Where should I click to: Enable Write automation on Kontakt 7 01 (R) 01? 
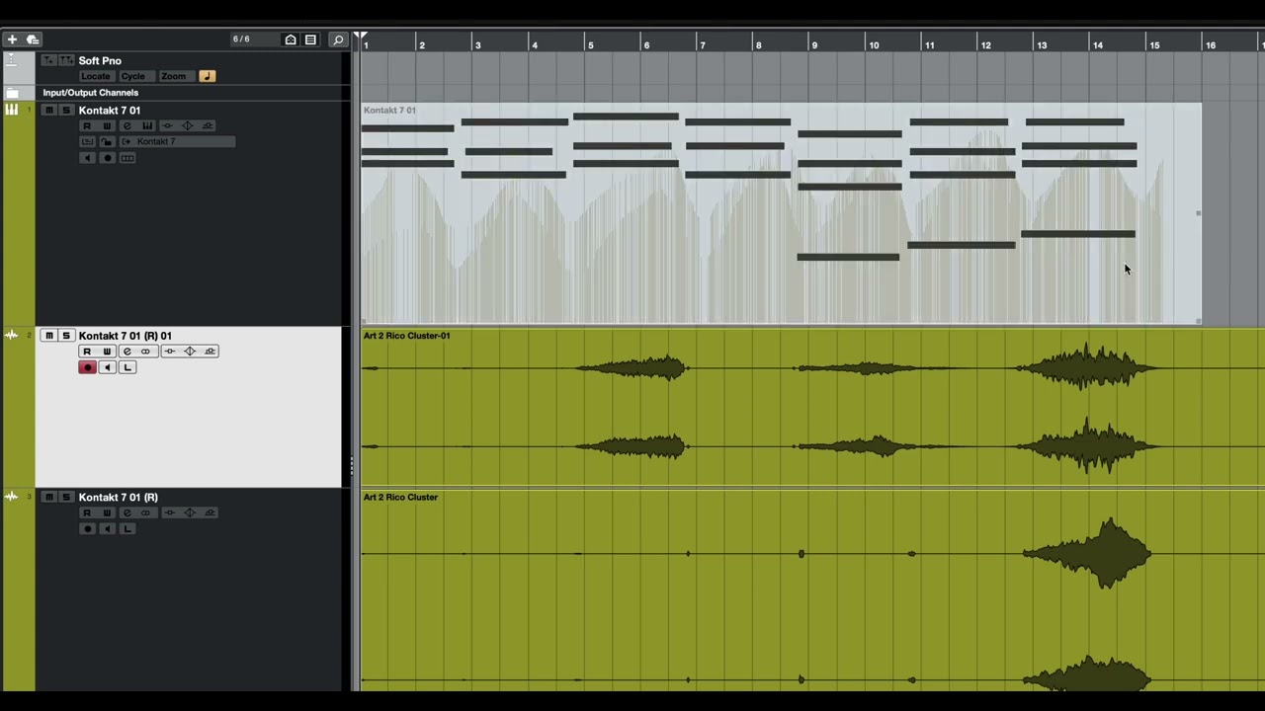(x=107, y=352)
